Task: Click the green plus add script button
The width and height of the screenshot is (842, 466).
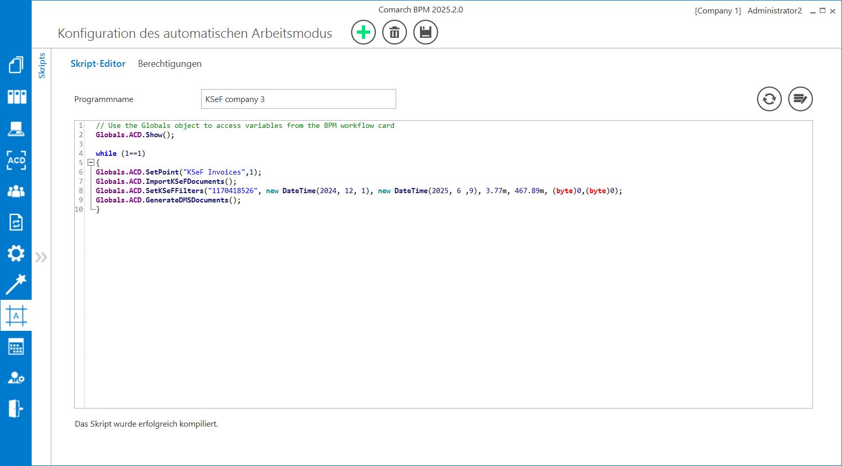Action: point(363,32)
